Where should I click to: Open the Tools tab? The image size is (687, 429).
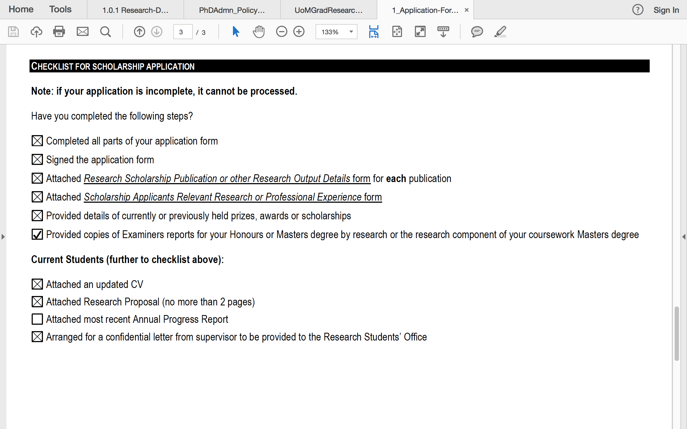pyautogui.click(x=60, y=9)
